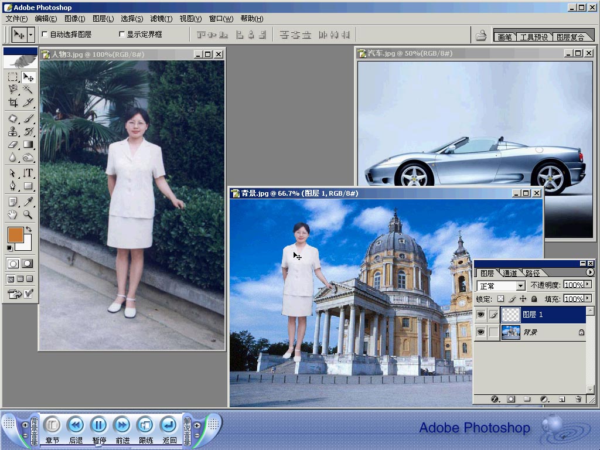Select the Zoom tool

[28, 214]
